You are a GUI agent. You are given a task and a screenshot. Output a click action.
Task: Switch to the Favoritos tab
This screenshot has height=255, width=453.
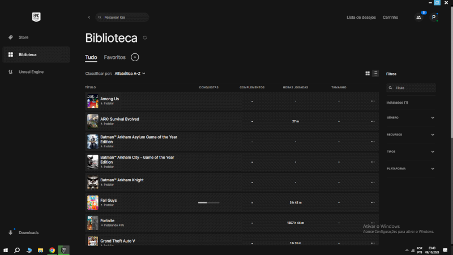114,57
